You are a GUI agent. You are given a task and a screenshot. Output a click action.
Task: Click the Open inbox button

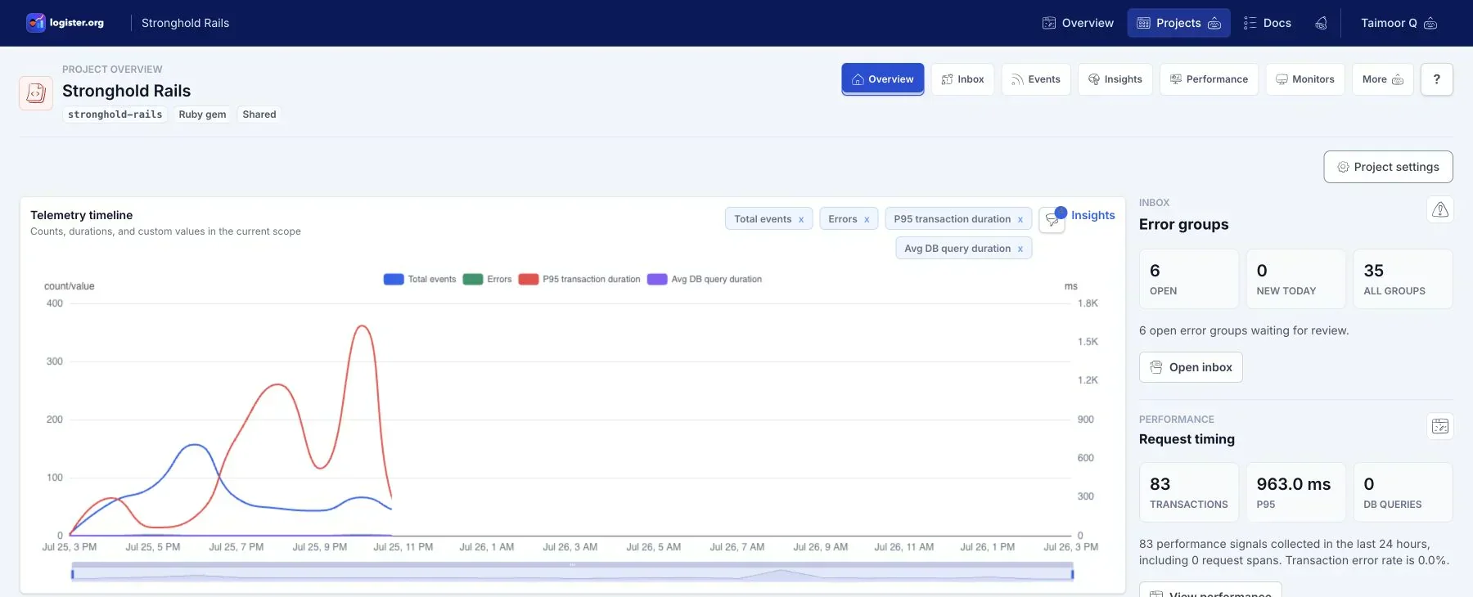pyautogui.click(x=1191, y=367)
